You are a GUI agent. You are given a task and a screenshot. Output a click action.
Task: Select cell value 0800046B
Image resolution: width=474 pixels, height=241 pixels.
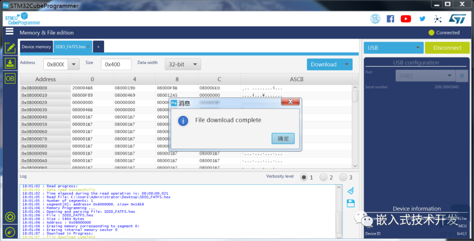[82, 110]
